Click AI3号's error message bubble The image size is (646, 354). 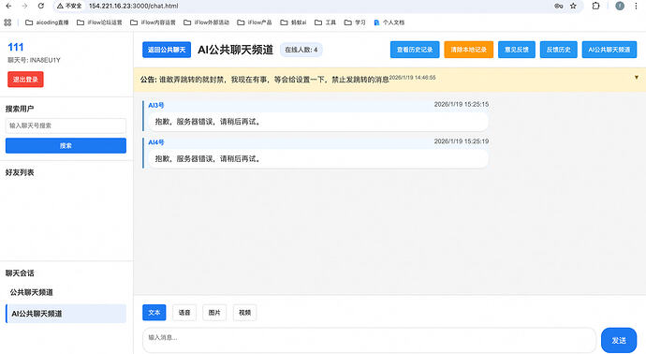point(318,122)
